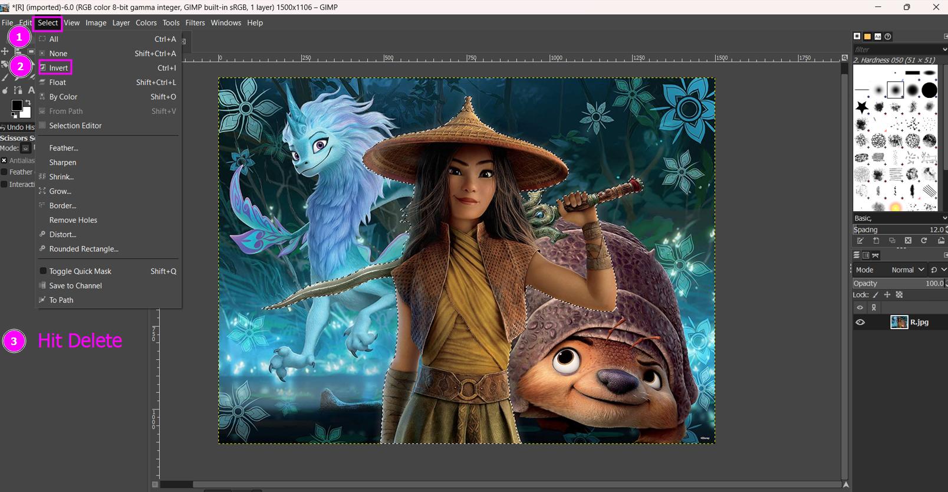
Task: Click the brush filter input field
Action: (x=896, y=50)
